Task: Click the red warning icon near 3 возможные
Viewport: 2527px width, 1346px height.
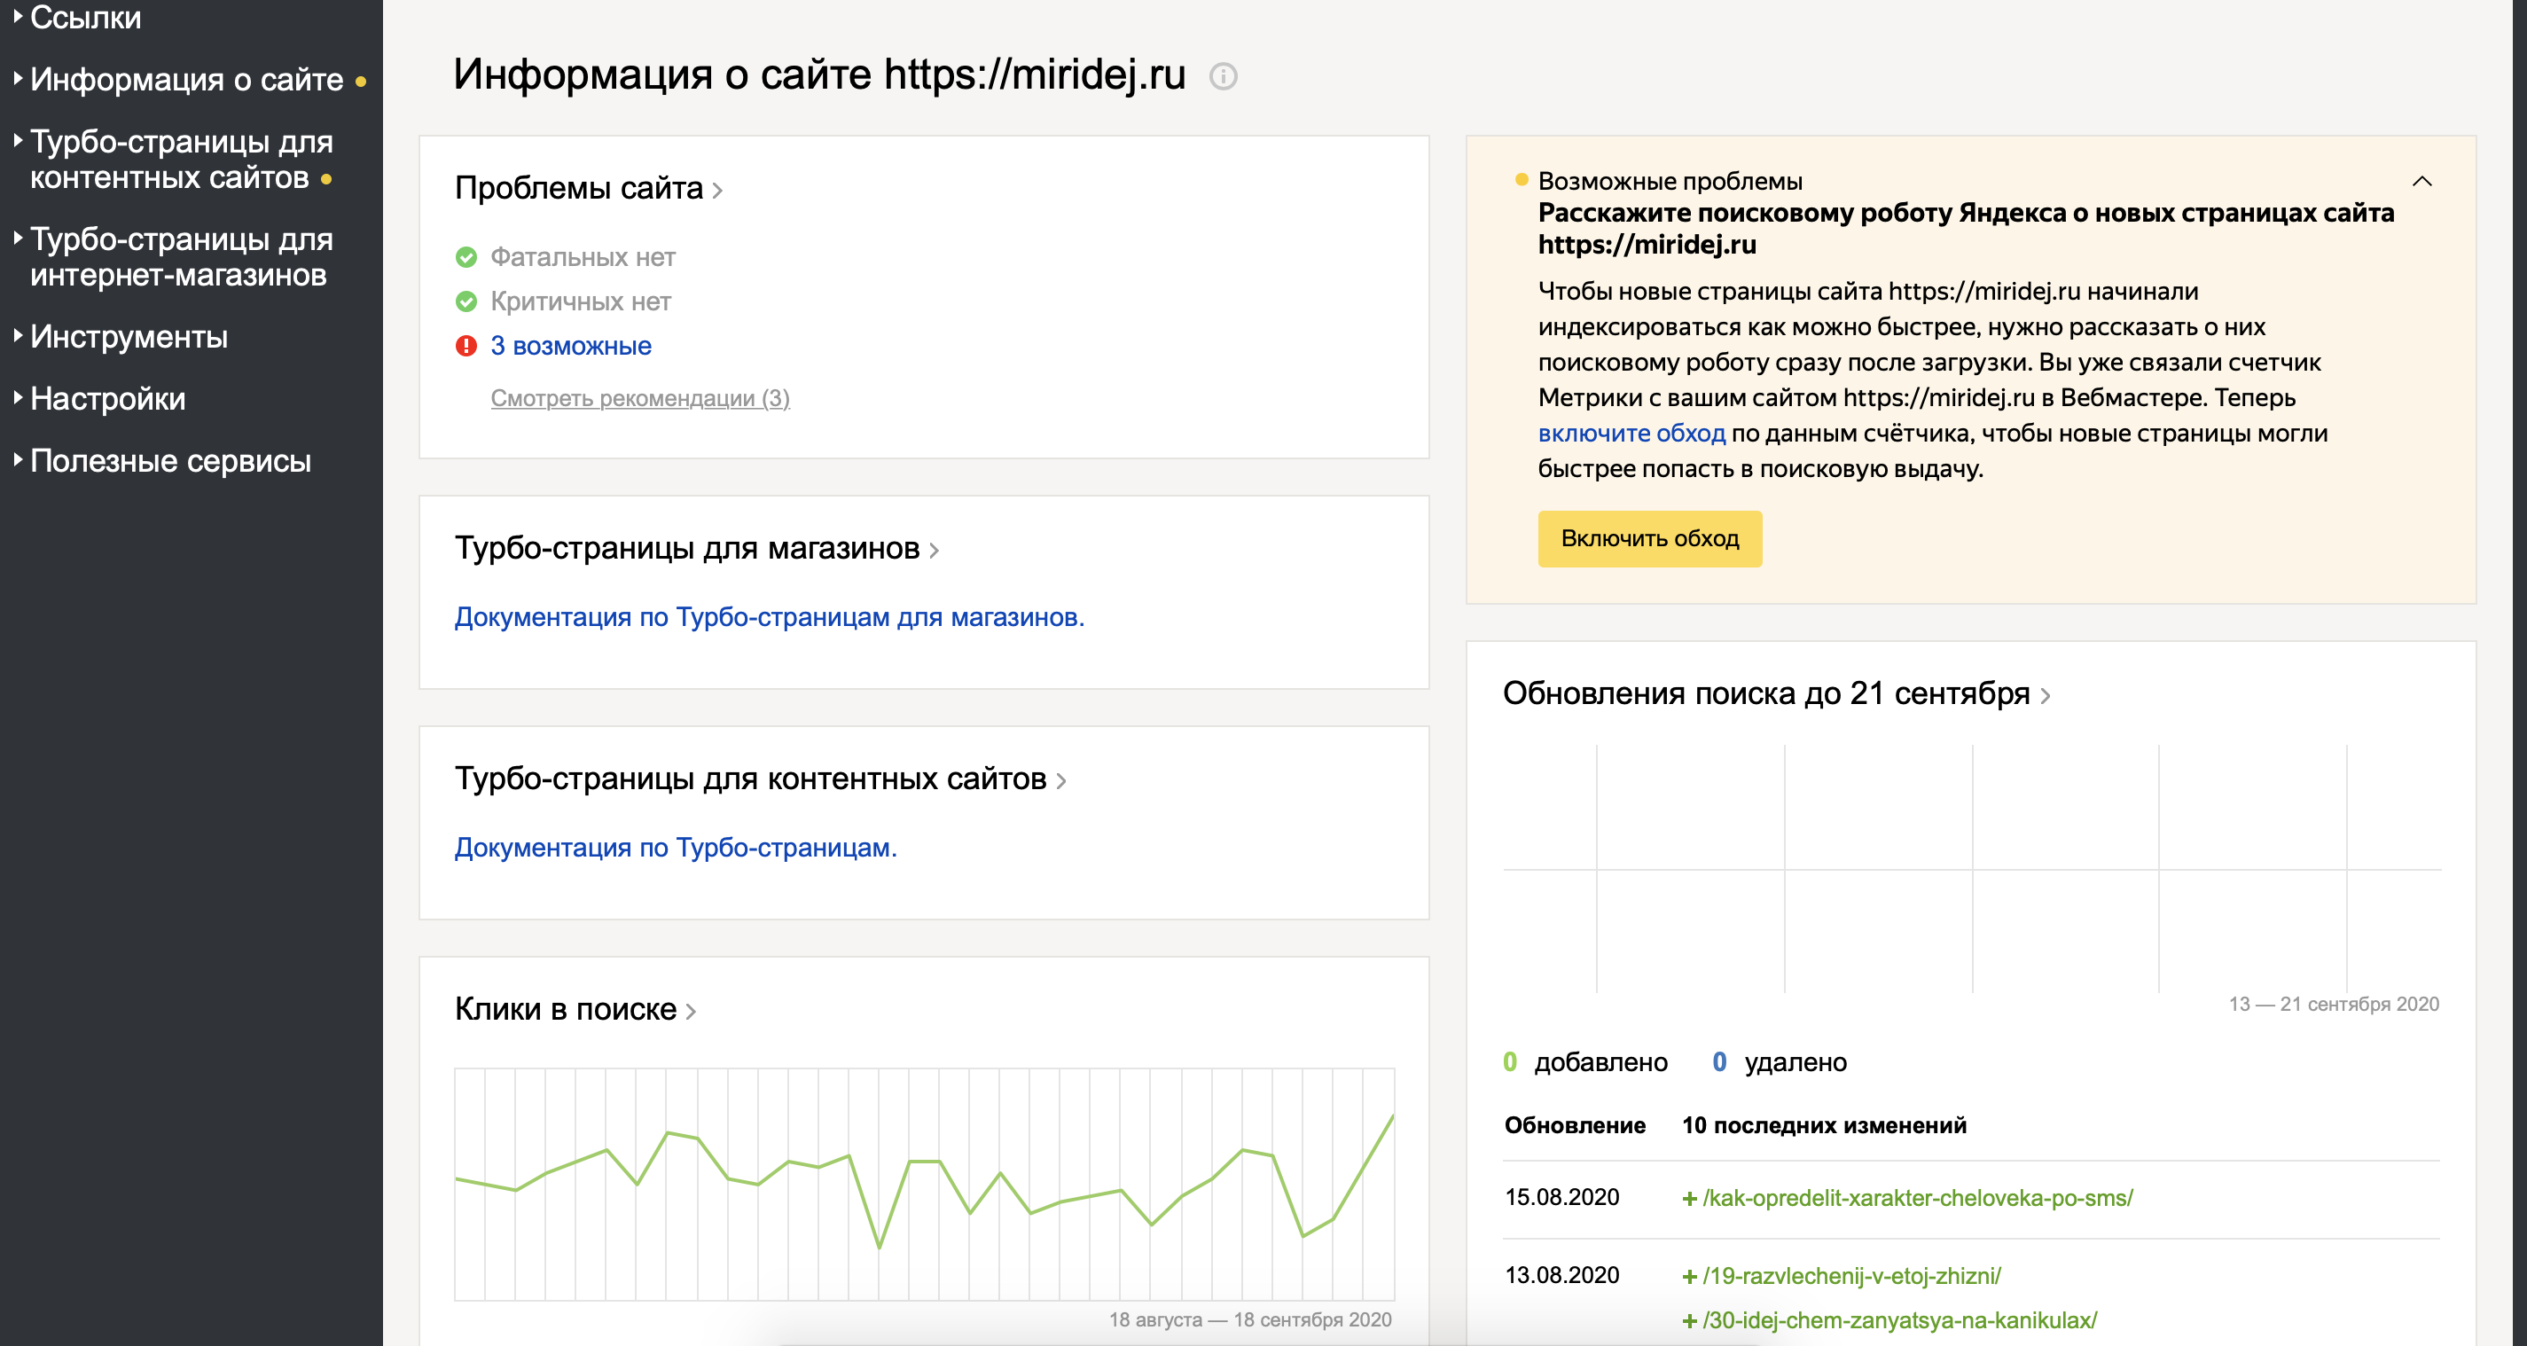Action: point(466,345)
